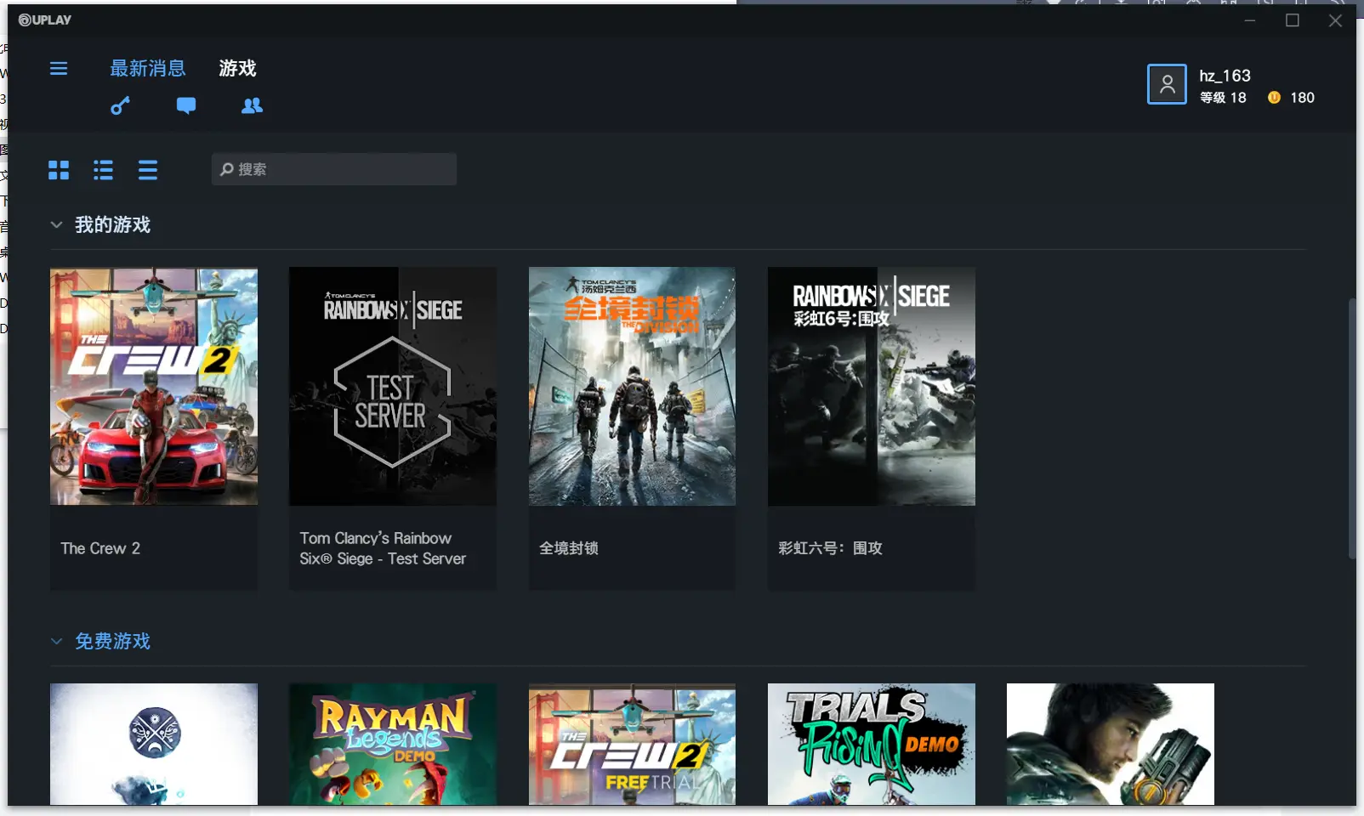Open Rainbow Six Siege Test Server cover
1364x816 pixels.
393,387
